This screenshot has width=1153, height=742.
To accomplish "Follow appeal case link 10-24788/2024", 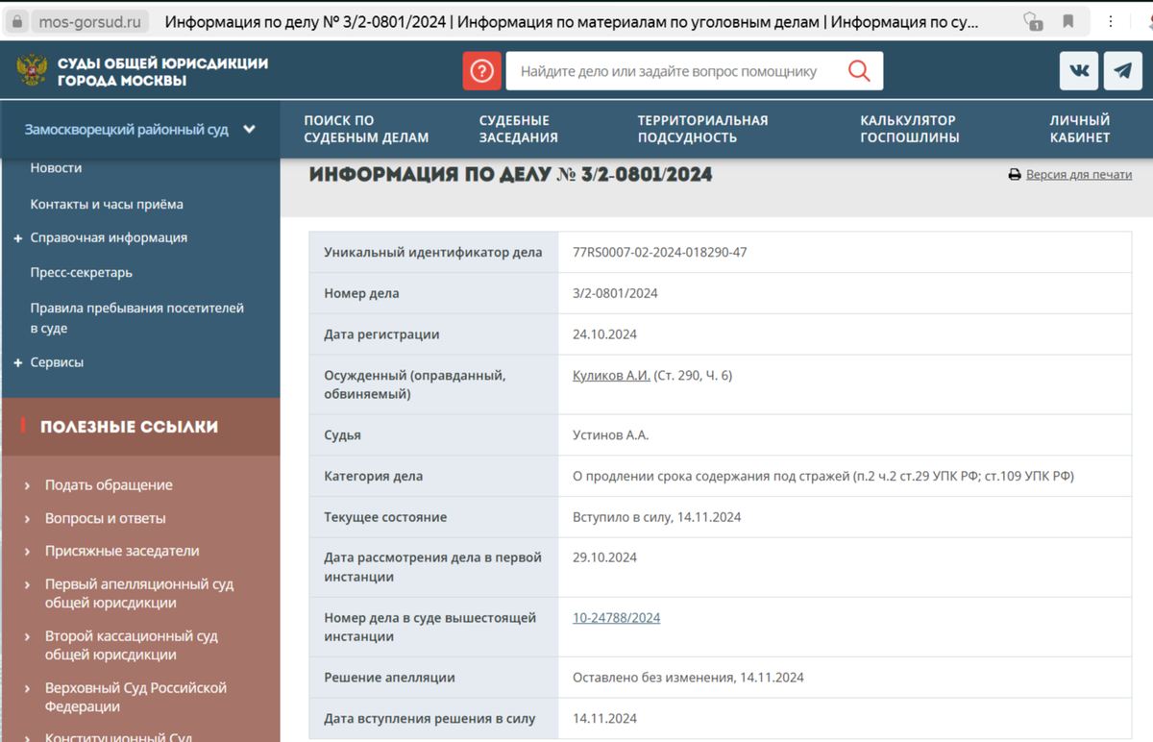I will coord(616,618).
